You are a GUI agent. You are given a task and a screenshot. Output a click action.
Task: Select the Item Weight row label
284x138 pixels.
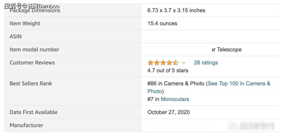click(25, 23)
